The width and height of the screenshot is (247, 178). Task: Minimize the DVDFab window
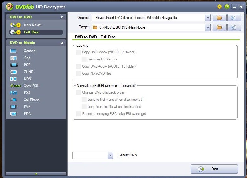pyautogui.click(x=234, y=7)
